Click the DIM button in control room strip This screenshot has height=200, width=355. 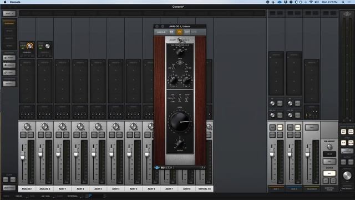329,162
